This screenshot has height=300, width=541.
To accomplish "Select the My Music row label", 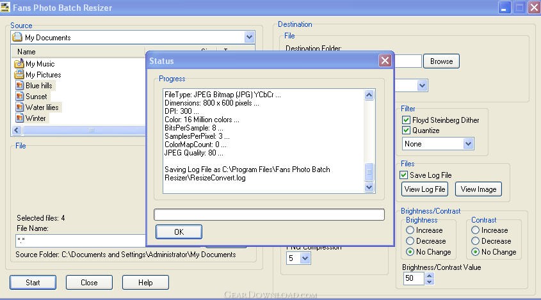I will click(40, 64).
